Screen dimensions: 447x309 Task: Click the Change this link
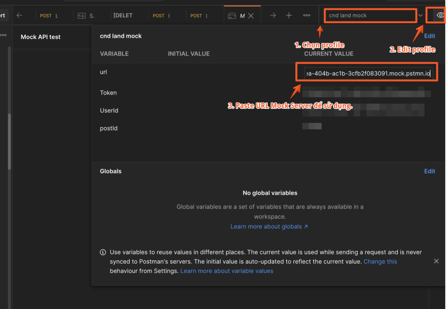click(x=380, y=261)
